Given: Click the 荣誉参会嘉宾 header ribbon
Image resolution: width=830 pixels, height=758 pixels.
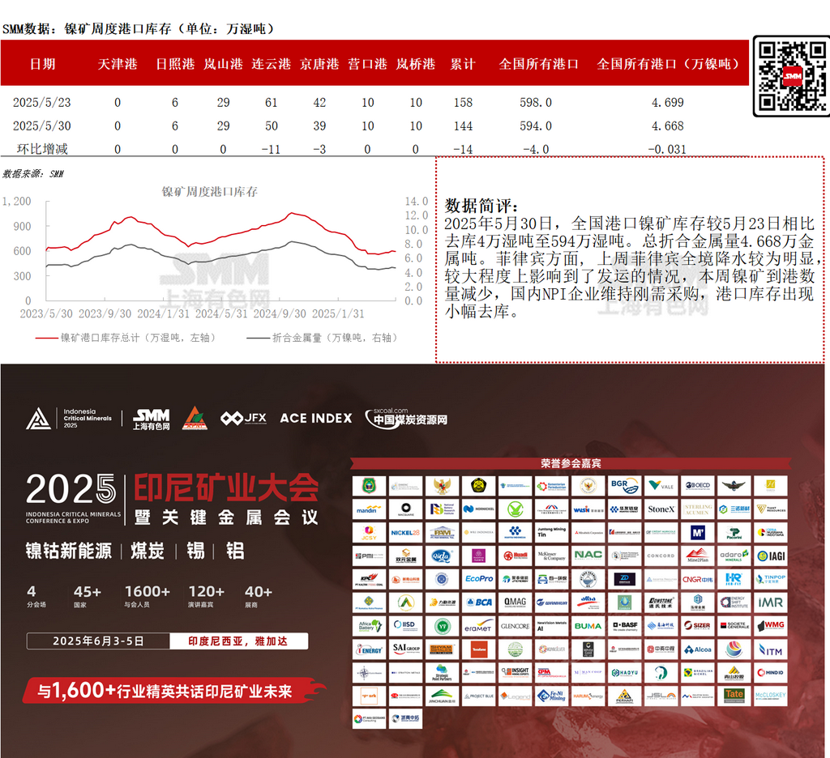Looking at the screenshot, I should coord(571,463).
